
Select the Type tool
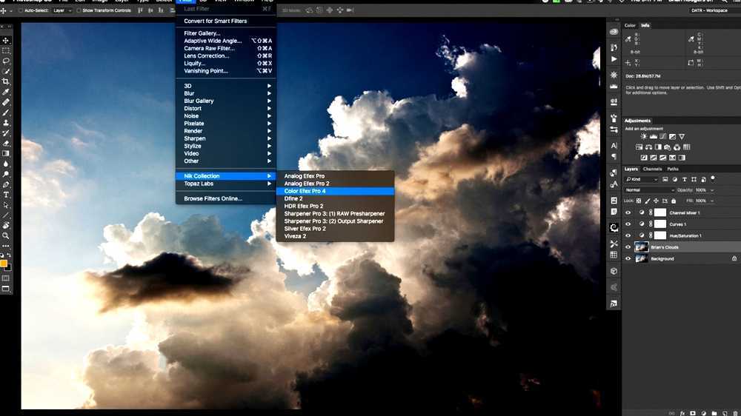[x=6, y=195]
